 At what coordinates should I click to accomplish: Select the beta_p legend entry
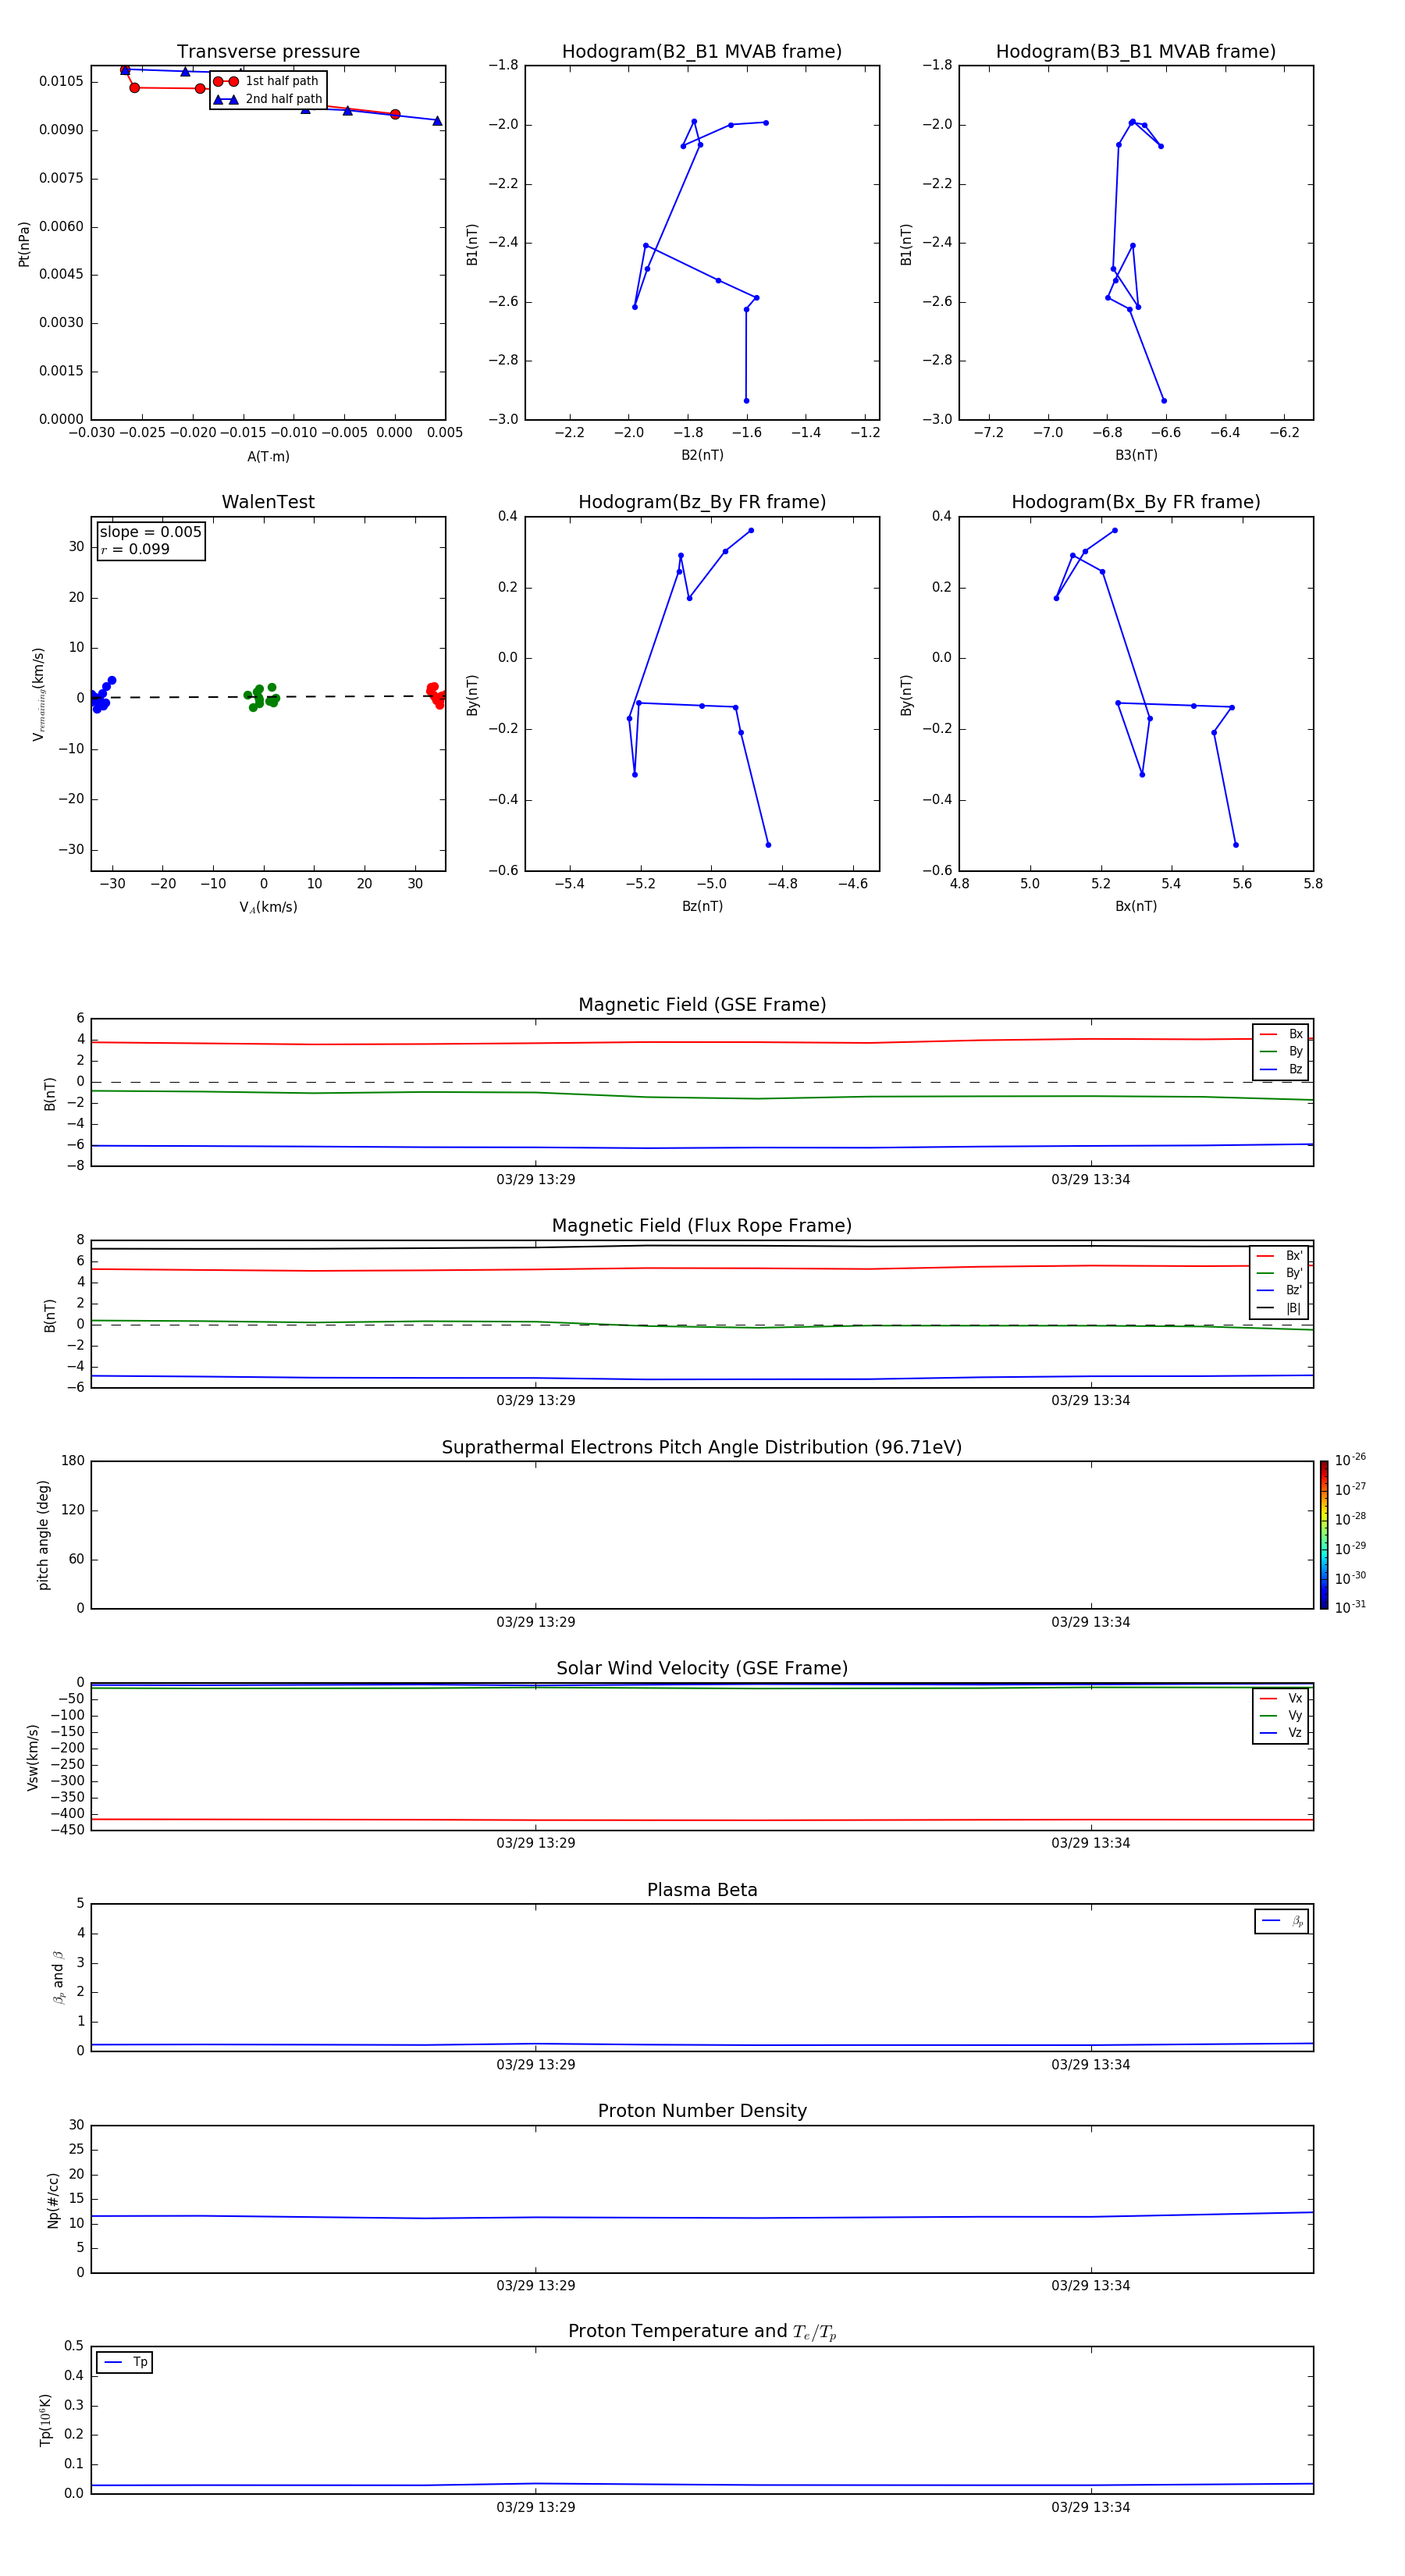(1282, 1921)
